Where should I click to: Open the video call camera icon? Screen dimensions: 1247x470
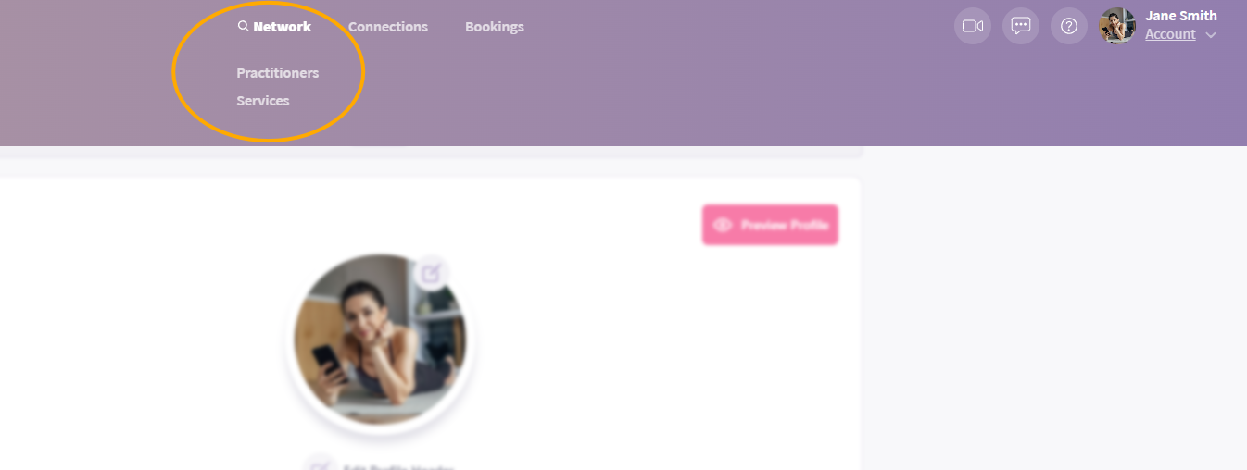click(x=973, y=26)
